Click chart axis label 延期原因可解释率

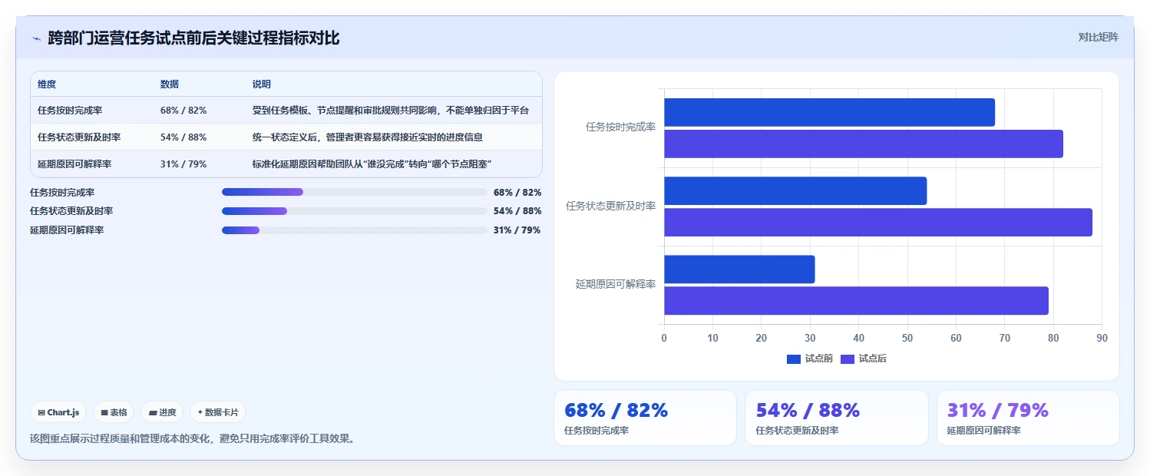[x=616, y=284]
